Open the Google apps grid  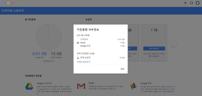[x=185, y=3]
